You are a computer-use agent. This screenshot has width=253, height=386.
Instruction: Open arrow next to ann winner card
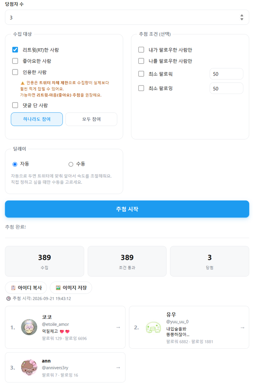pos(118,367)
